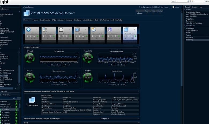Click View Object IDs
209x124 pixels.
191,16
